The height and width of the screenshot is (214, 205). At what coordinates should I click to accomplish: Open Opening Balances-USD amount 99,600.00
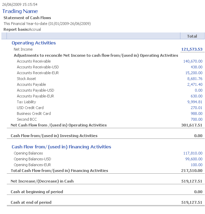point(194,159)
